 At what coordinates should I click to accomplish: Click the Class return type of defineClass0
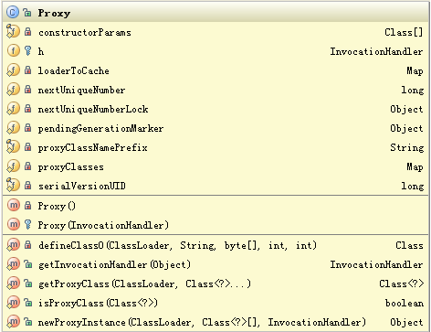[409, 245]
